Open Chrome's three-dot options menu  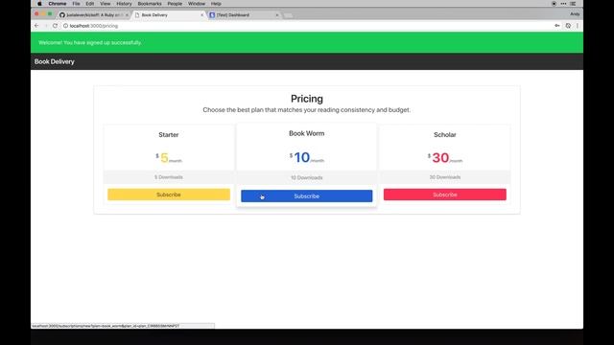click(578, 26)
